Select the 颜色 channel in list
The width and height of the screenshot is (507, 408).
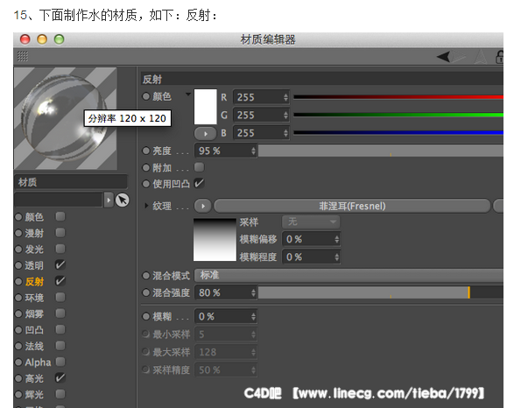34,217
